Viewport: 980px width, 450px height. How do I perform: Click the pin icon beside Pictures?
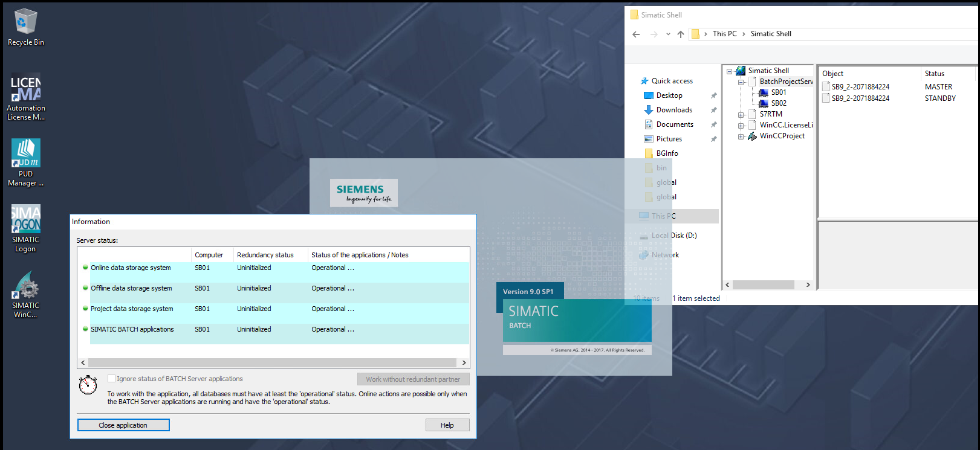click(x=713, y=139)
